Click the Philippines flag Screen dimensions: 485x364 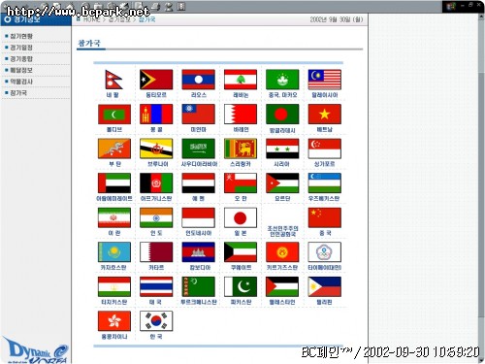324,286
